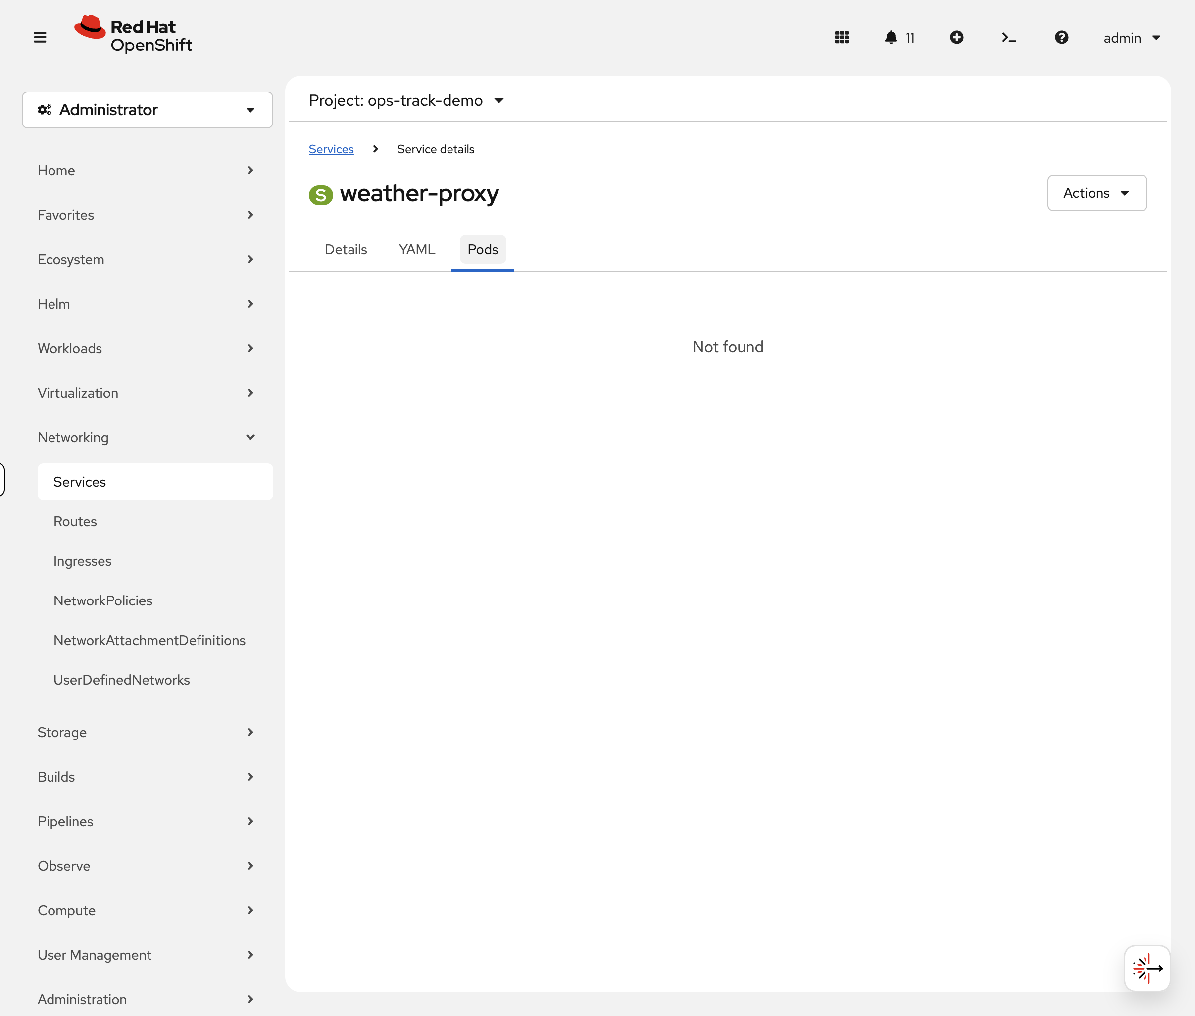
Task: Click the Red Hat OpenShift logo
Action: [x=133, y=35]
